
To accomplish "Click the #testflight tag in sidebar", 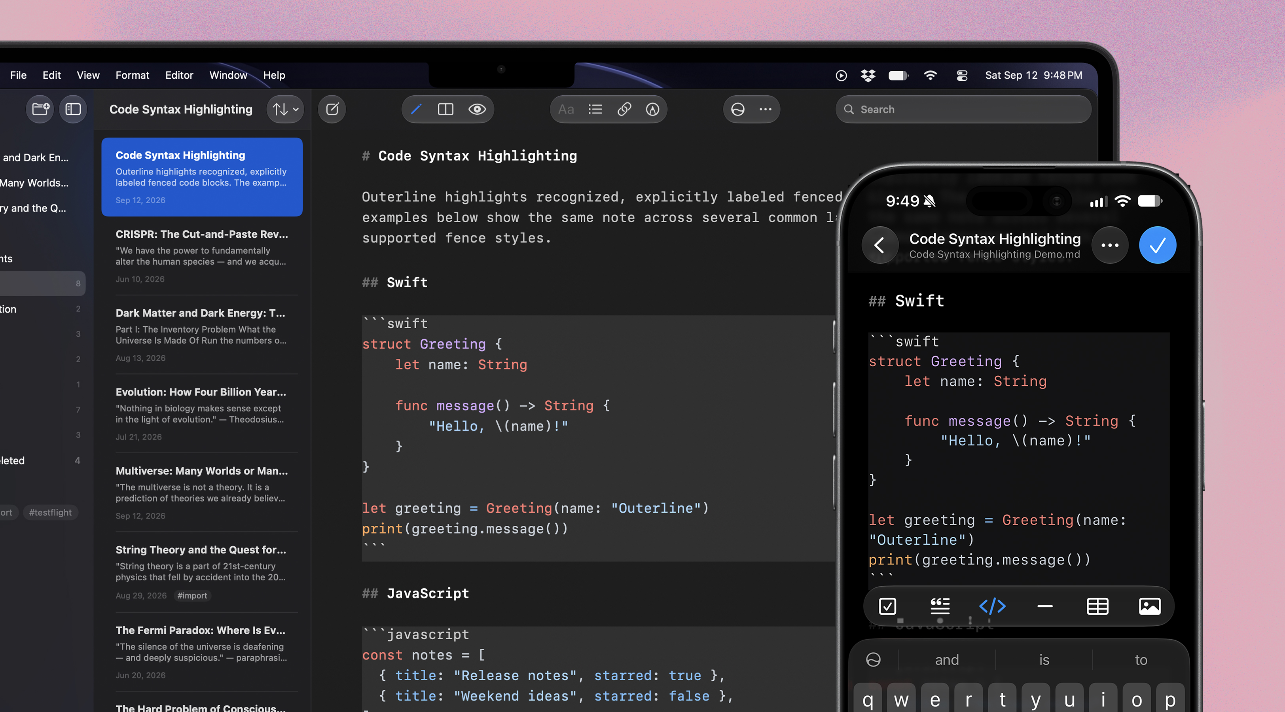I will pyautogui.click(x=50, y=512).
